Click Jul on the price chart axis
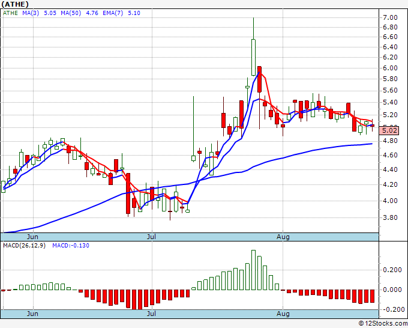The image size is (408, 328). coord(151,237)
